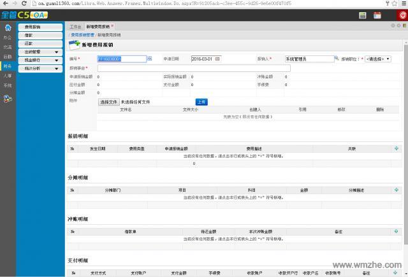Click the blue 上传 button

pyautogui.click(x=201, y=101)
